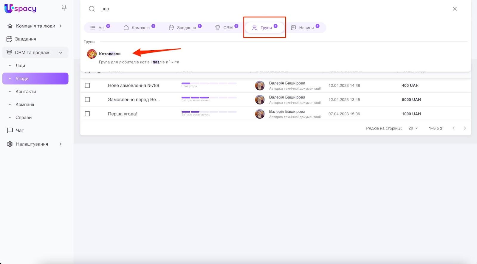Switch to the Компанія search tab
The height and width of the screenshot is (264, 477).
pos(139,28)
